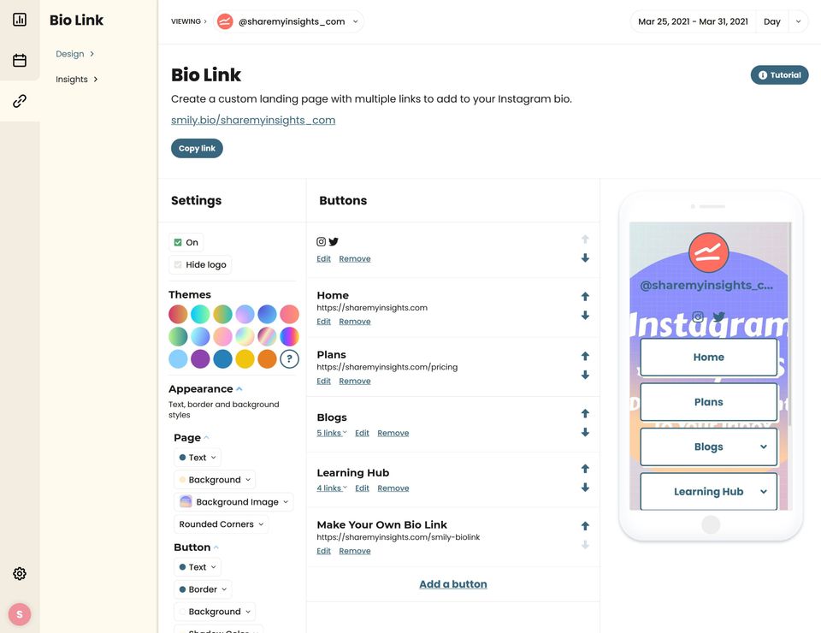Open the analytics chart icon in sidebar

click(x=20, y=20)
